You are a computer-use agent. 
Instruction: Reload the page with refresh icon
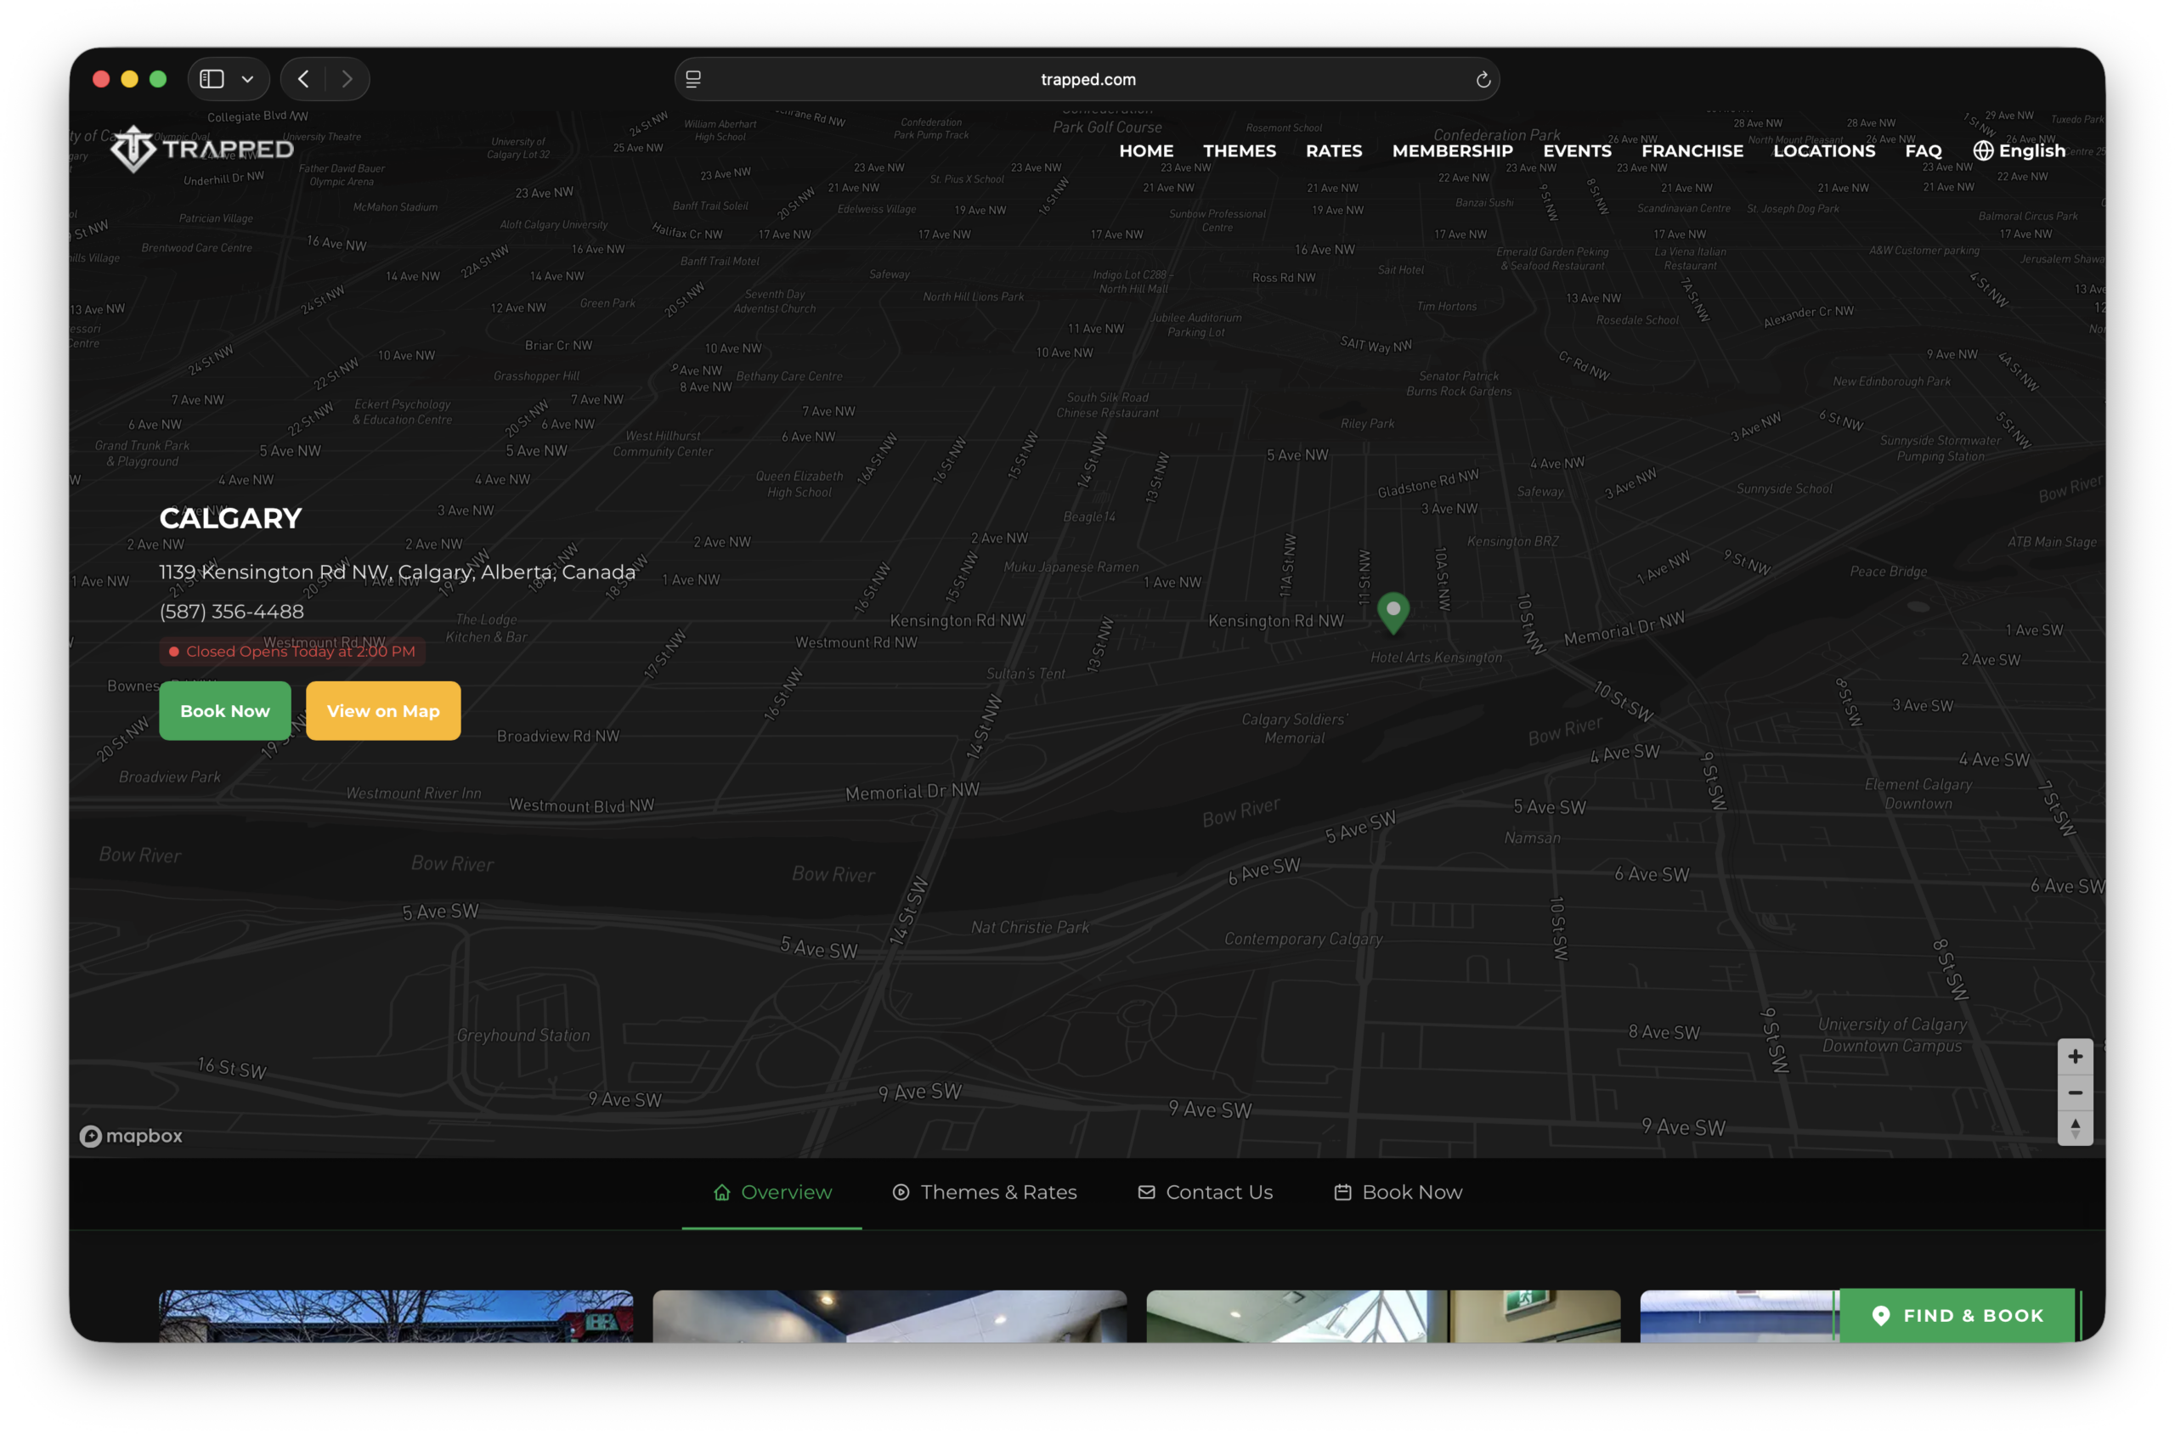tap(1483, 80)
